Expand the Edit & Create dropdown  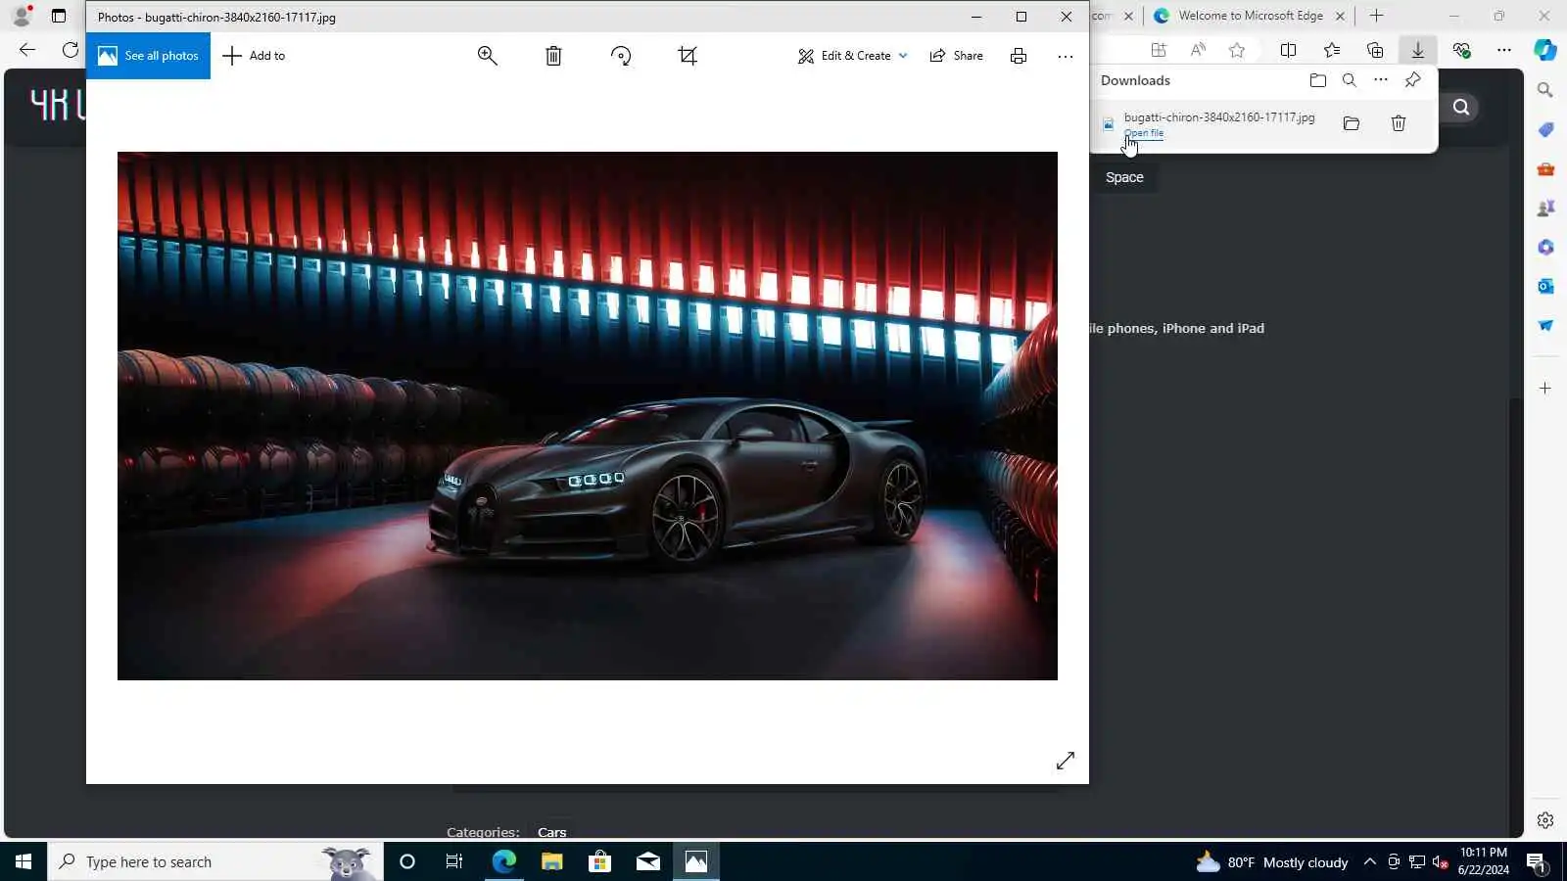(852, 56)
